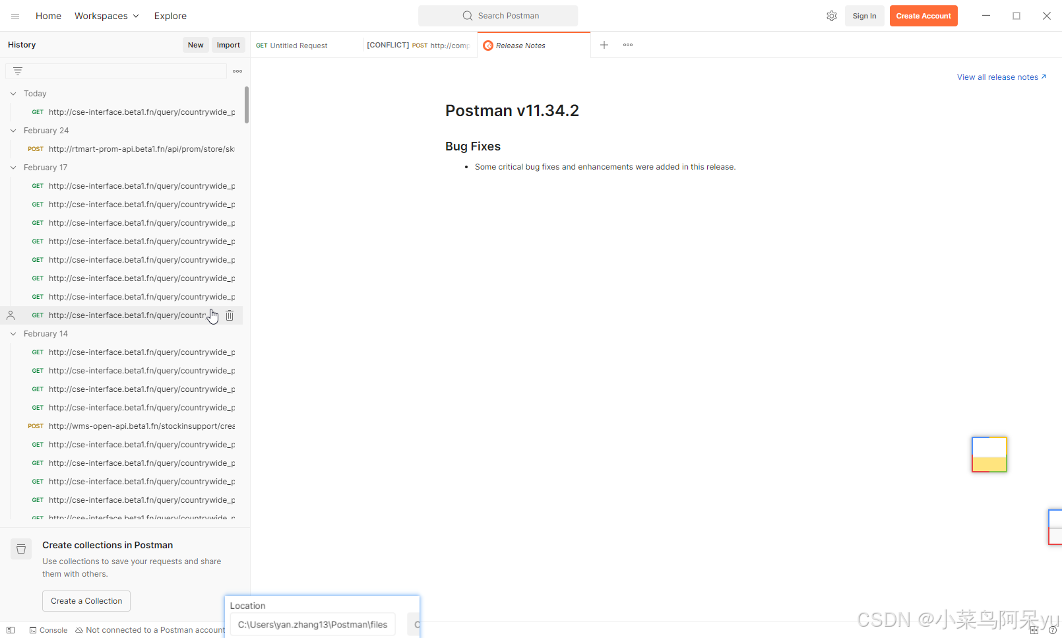Screen dimensions: 1062x638
Task: Open the hamburger main menu icon
Action: (x=15, y=16)
